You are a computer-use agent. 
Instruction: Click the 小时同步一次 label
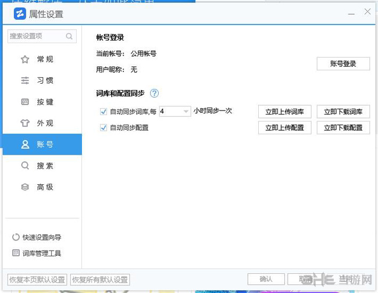(x=213, y=111)
